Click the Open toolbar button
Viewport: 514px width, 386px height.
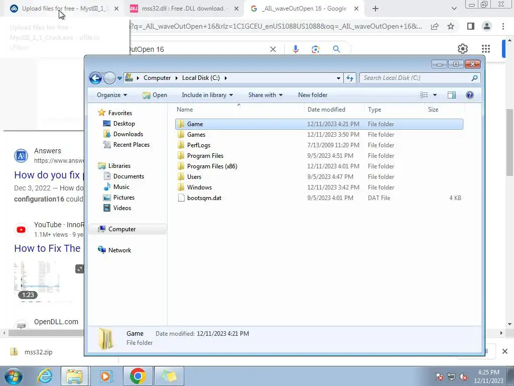[155, 95]
